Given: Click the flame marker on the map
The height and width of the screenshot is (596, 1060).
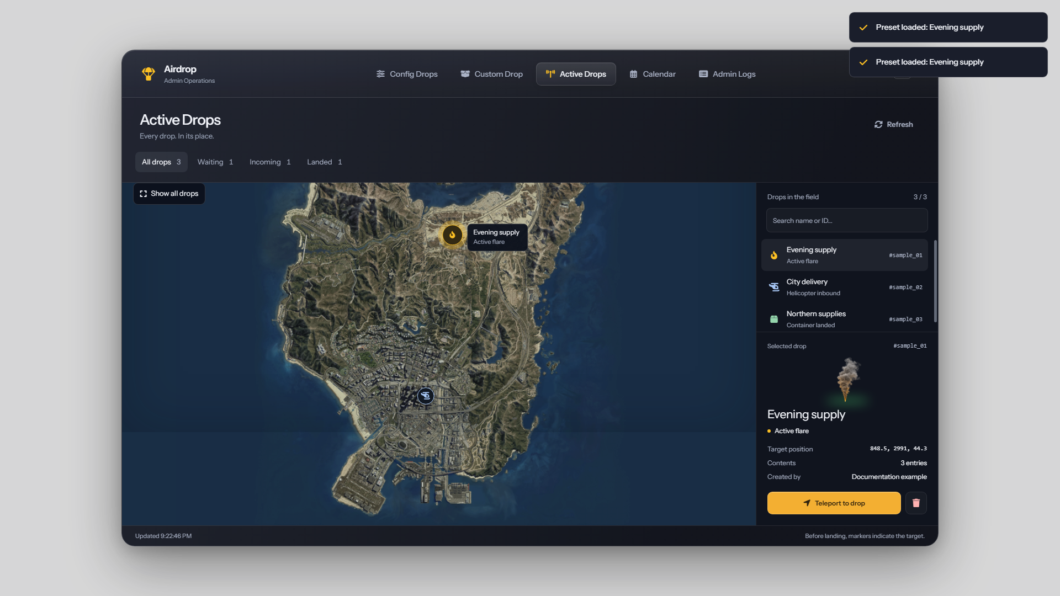Looking at the screenshot, I should point(452,235).
